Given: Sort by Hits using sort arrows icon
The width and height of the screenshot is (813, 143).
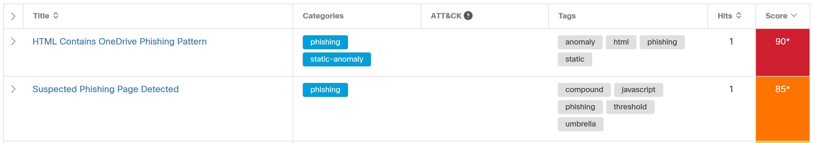Looking at the screenshot, I should [x=739, y=16].
